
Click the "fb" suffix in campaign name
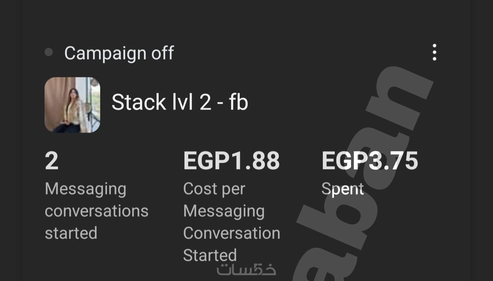pos(238,102)
